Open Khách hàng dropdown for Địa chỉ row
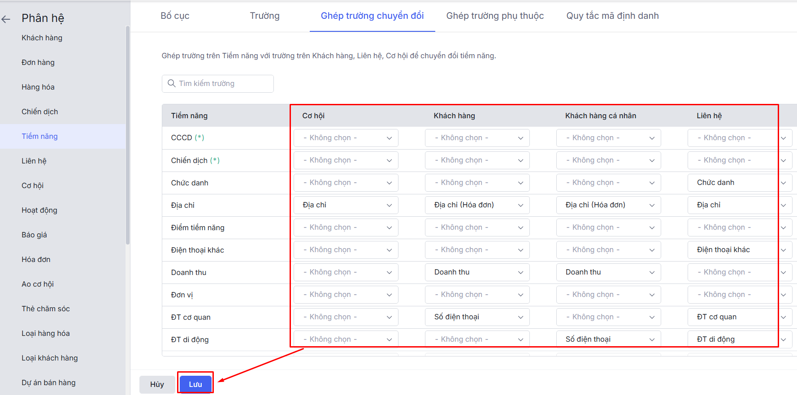Viewport: 797px width, 395px height. pyautogui.click(x=477, y=205)
